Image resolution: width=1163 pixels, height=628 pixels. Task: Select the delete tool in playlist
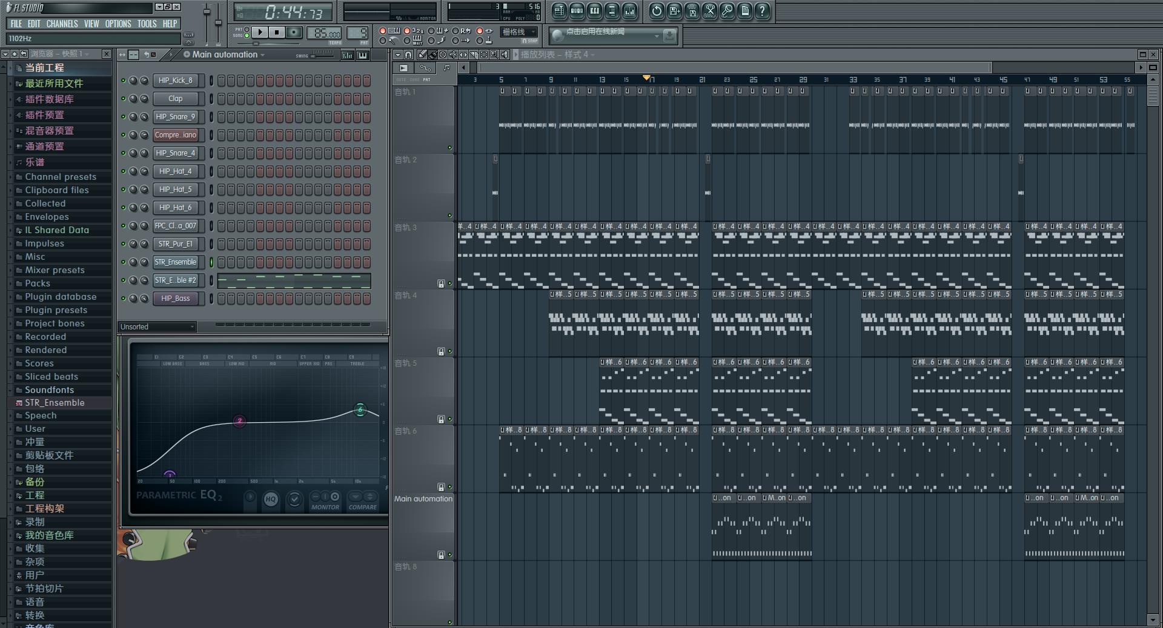(443, 55)
